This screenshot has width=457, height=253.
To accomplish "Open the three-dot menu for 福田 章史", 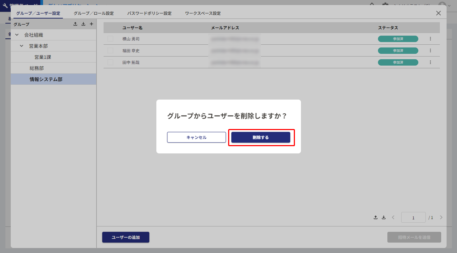I will click(430, 51).
